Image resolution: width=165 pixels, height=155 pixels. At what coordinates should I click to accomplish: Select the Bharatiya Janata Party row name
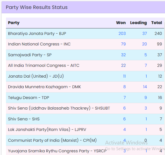[37, 34]
